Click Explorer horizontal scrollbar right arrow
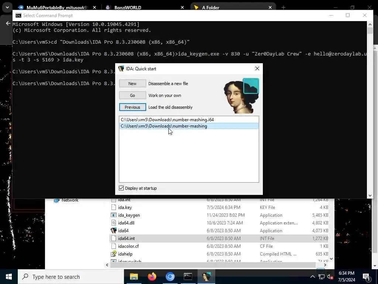 point(325,265)
